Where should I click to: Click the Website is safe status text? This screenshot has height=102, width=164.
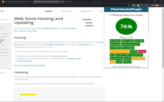click(126, 37)
